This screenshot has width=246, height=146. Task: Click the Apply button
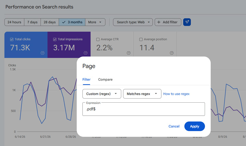[x=194, y=126]
